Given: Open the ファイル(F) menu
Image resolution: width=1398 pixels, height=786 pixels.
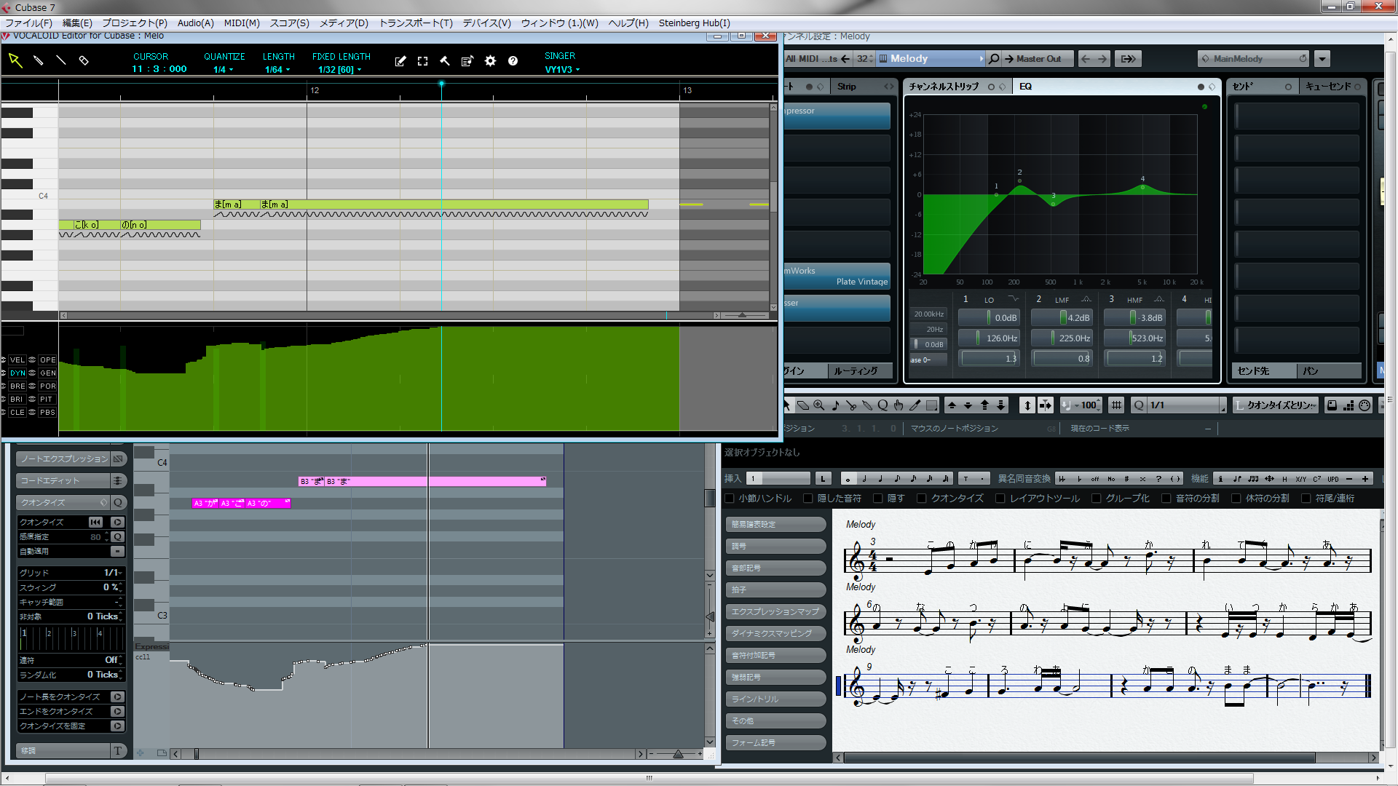Looking at the screenshot, I should point(29,23).
